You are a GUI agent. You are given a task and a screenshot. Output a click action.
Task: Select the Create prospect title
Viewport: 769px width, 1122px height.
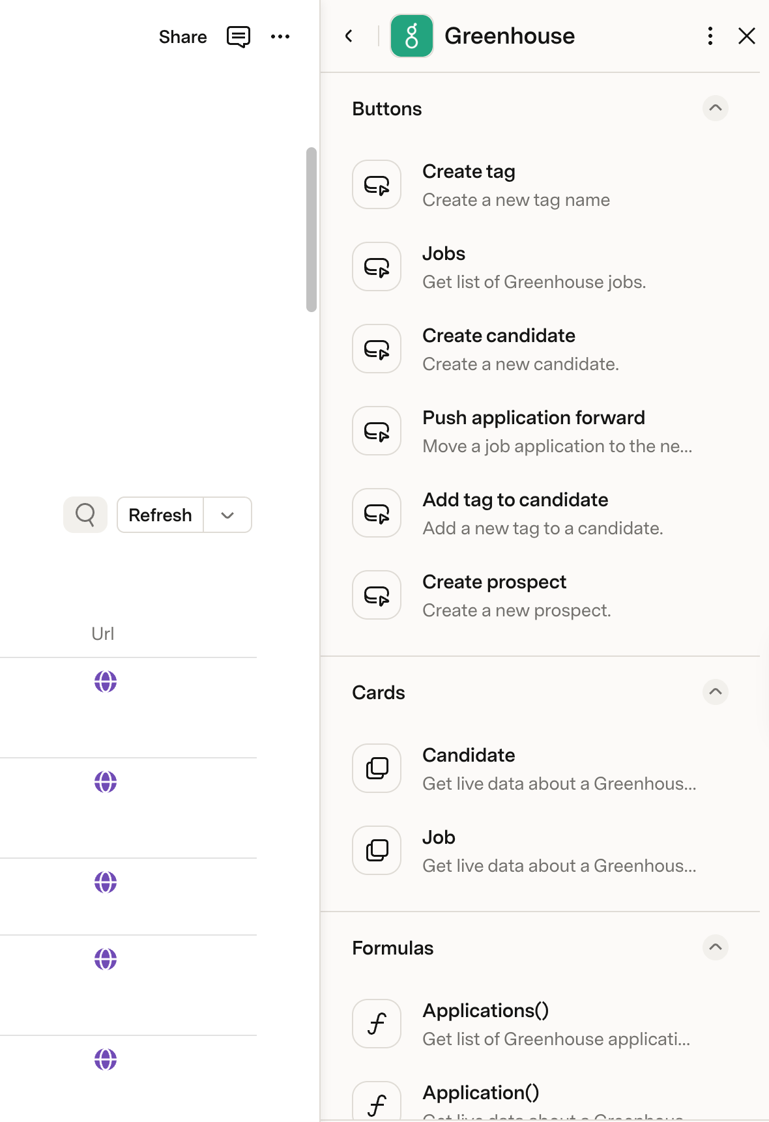pyautogui.click(x=495, y=582)
